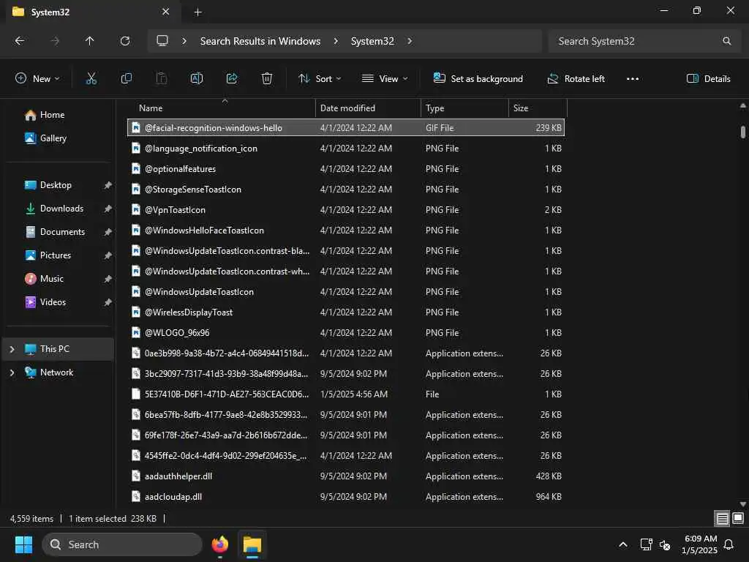Refresh the current folder
Viewport: 749px width, 562px height.
pos(125,41)
